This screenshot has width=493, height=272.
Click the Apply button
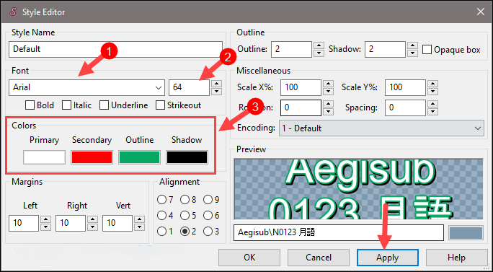(387, 258)
